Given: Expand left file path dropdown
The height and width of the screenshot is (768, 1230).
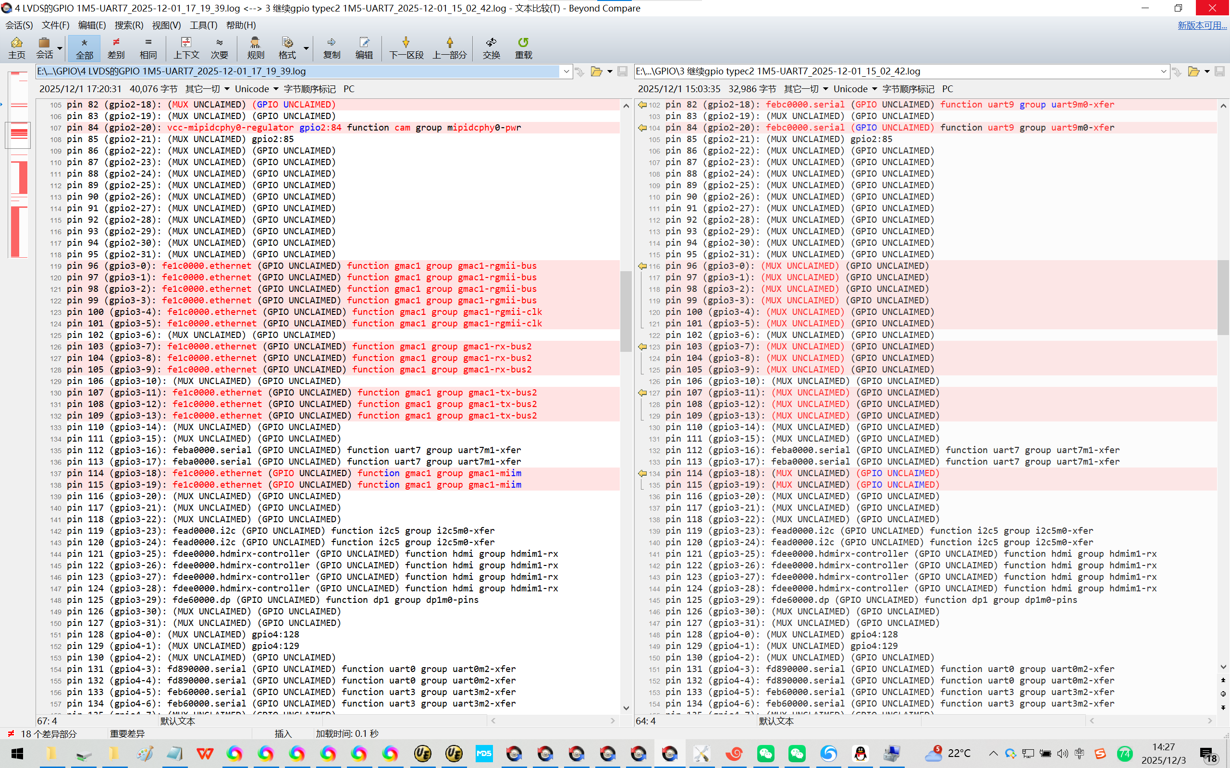Looking at the screenshot, I should click(566, 72).
